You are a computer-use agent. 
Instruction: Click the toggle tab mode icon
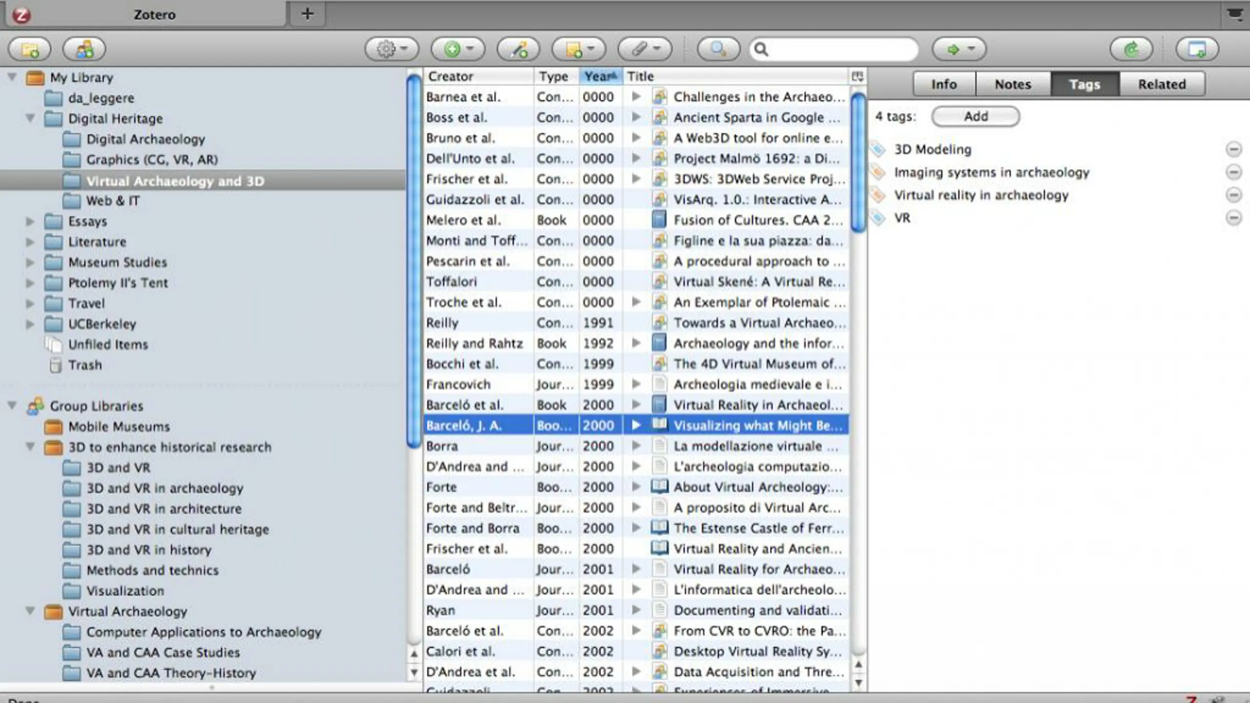(x=1197, y=49)
